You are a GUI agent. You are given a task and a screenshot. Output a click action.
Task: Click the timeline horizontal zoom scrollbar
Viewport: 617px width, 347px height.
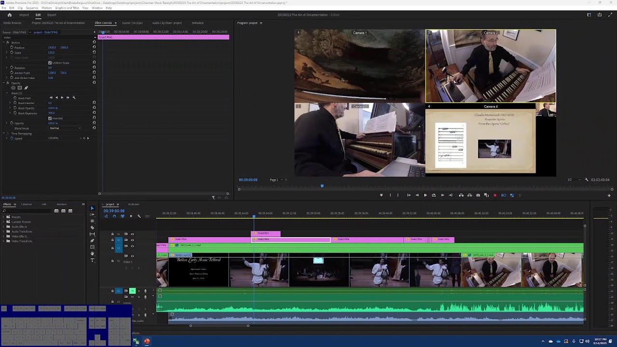coord(219,326)
